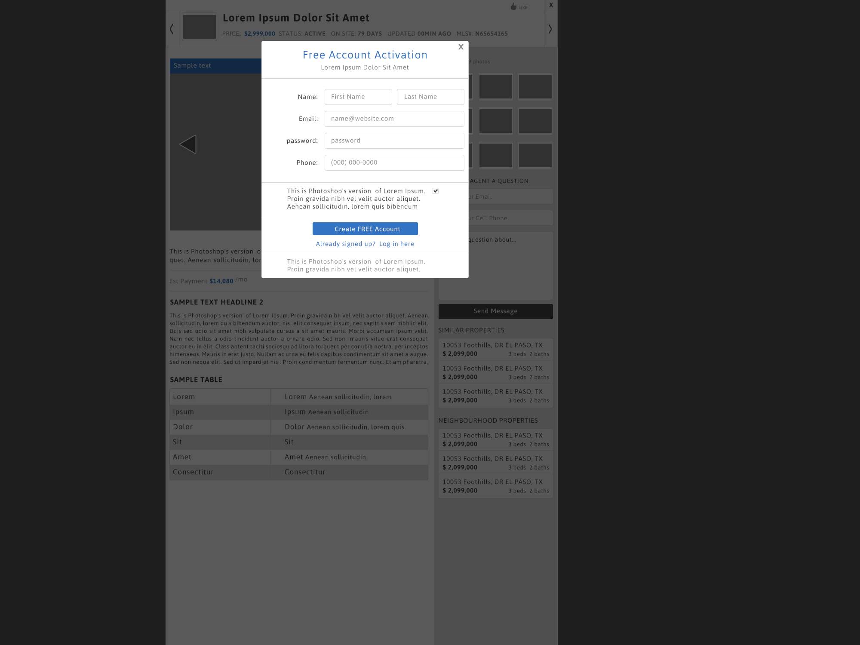860x645 pixels.
Task: Go to previous listing using left chevron
Action: pos(172,29)
